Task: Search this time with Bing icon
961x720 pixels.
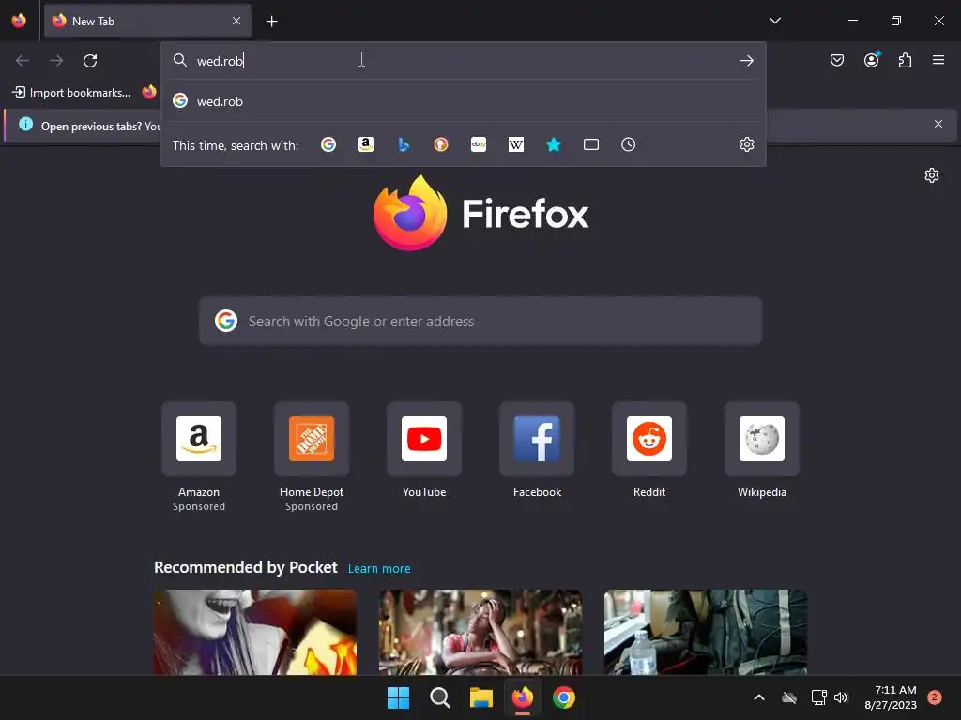Action: [404, 144]
